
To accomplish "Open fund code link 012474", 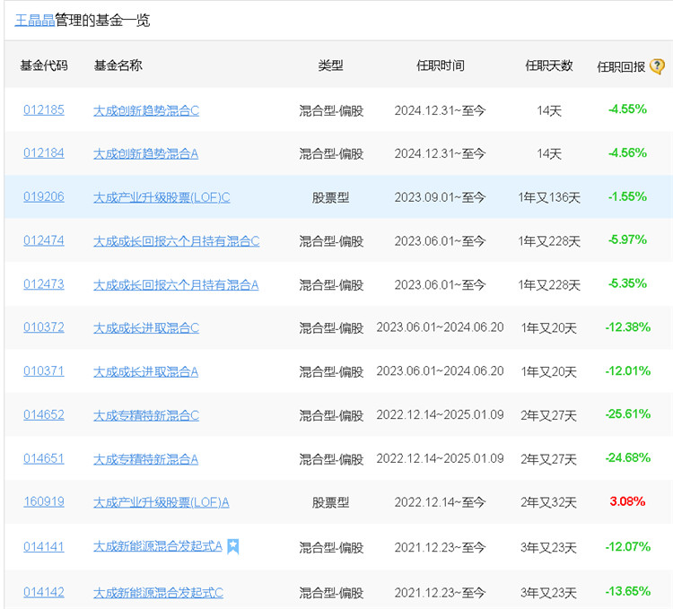I will point(44,240).
